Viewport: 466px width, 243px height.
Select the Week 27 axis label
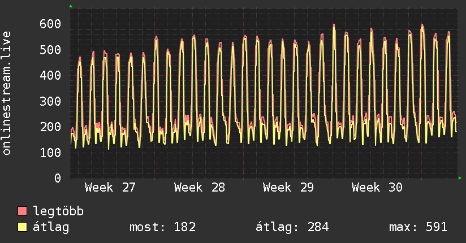110,188
